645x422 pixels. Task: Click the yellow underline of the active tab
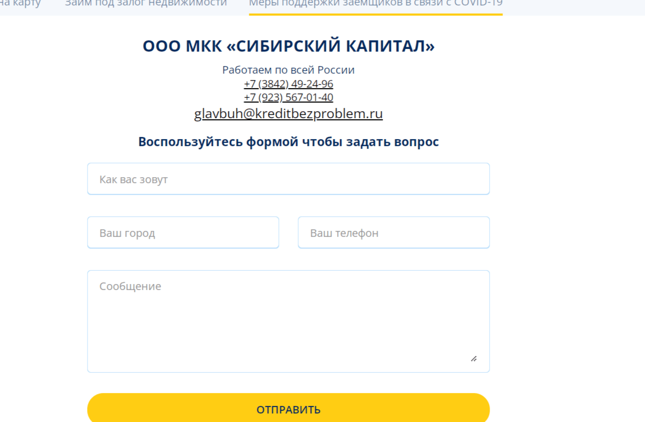tap(376, 14)
